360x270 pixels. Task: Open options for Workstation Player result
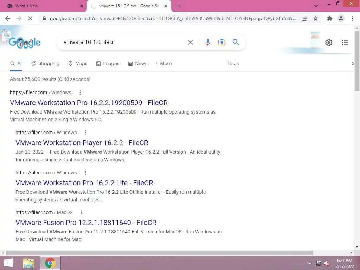point(86,133)
